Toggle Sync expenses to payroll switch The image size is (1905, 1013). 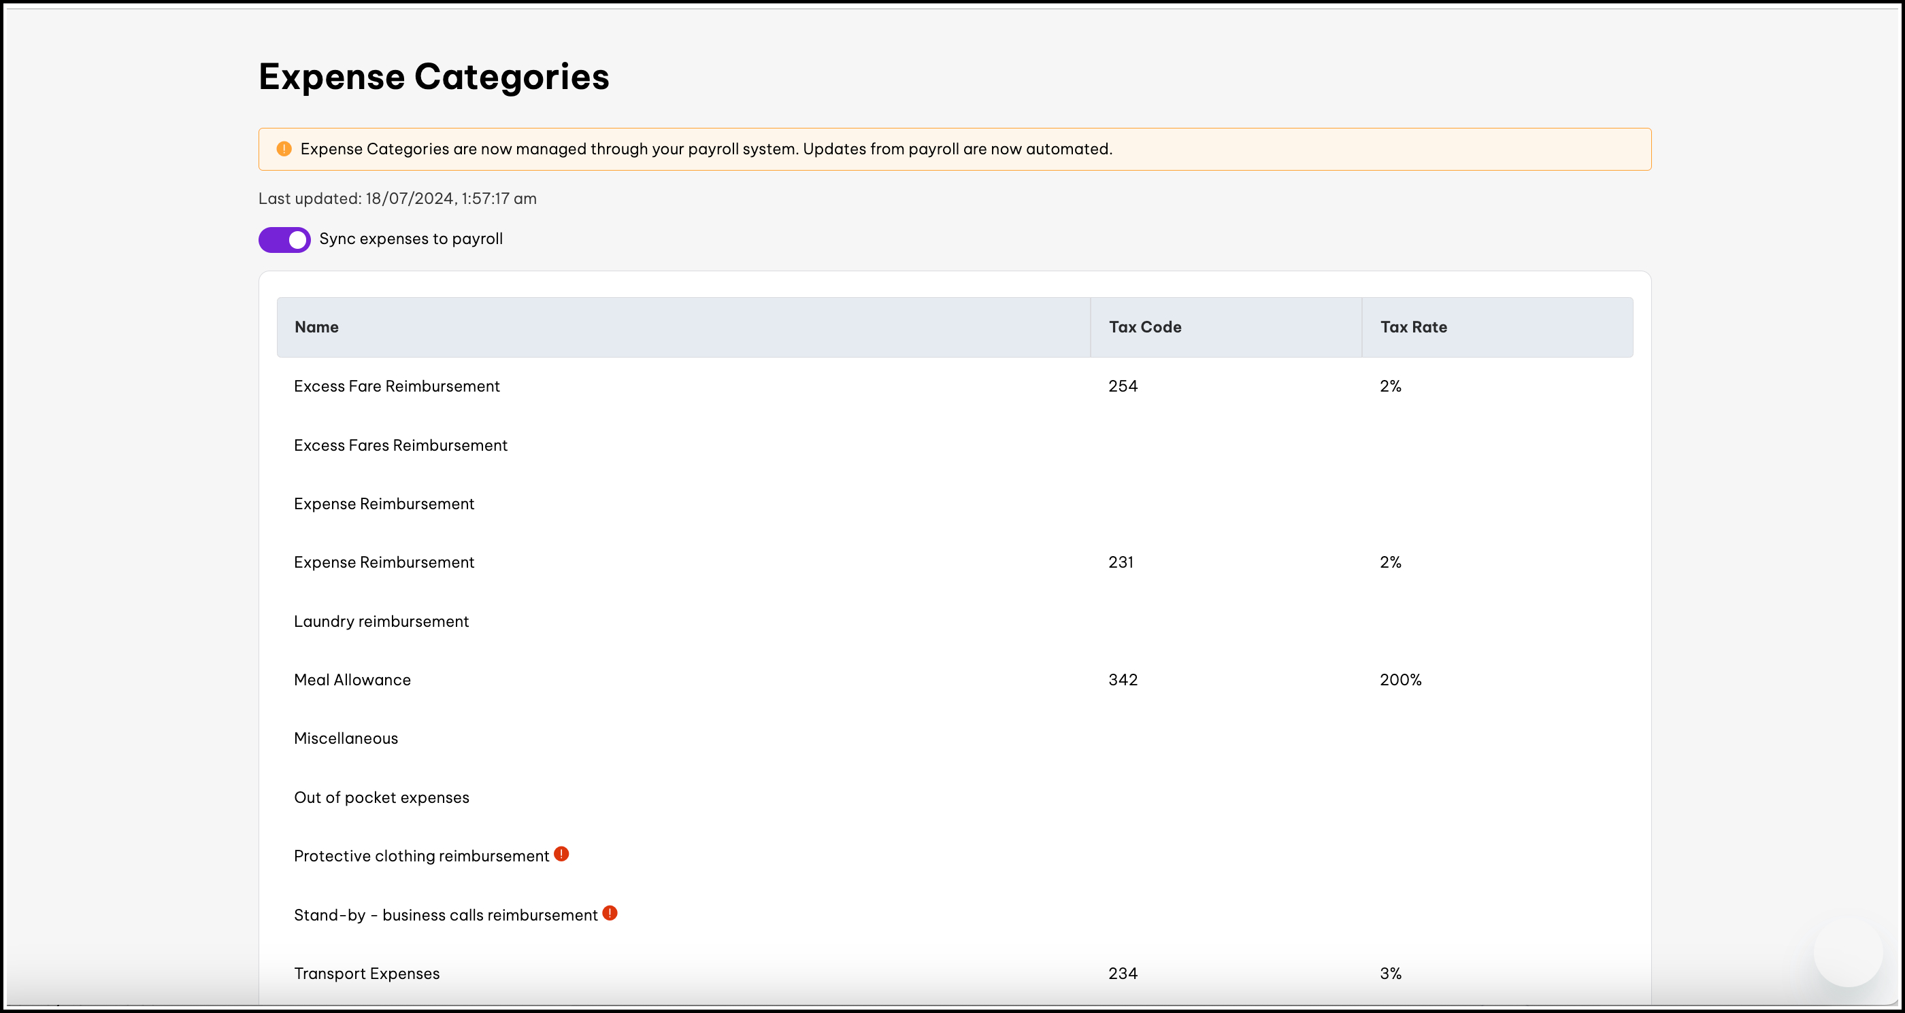click(284, 239)
